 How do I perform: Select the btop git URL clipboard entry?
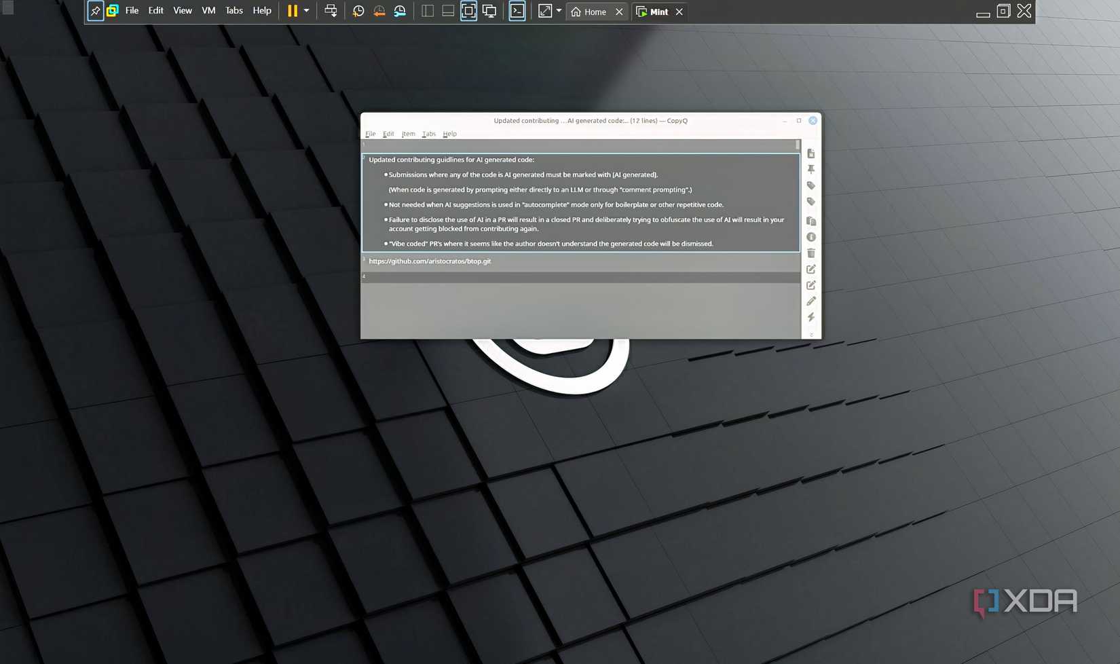click(430, 261)
